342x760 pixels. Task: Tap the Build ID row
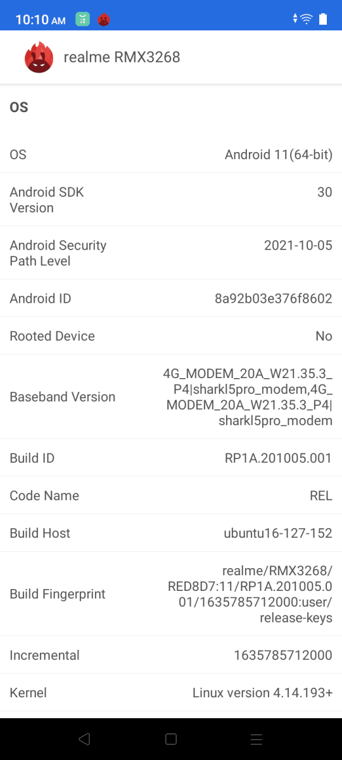tap(171, 458)
